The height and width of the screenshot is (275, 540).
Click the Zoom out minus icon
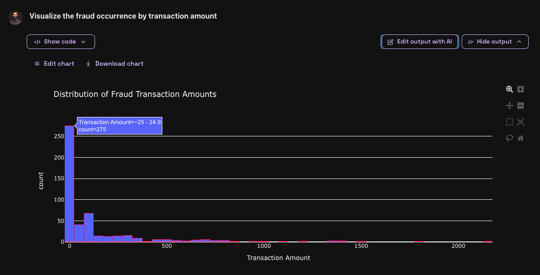click(521, 106)
